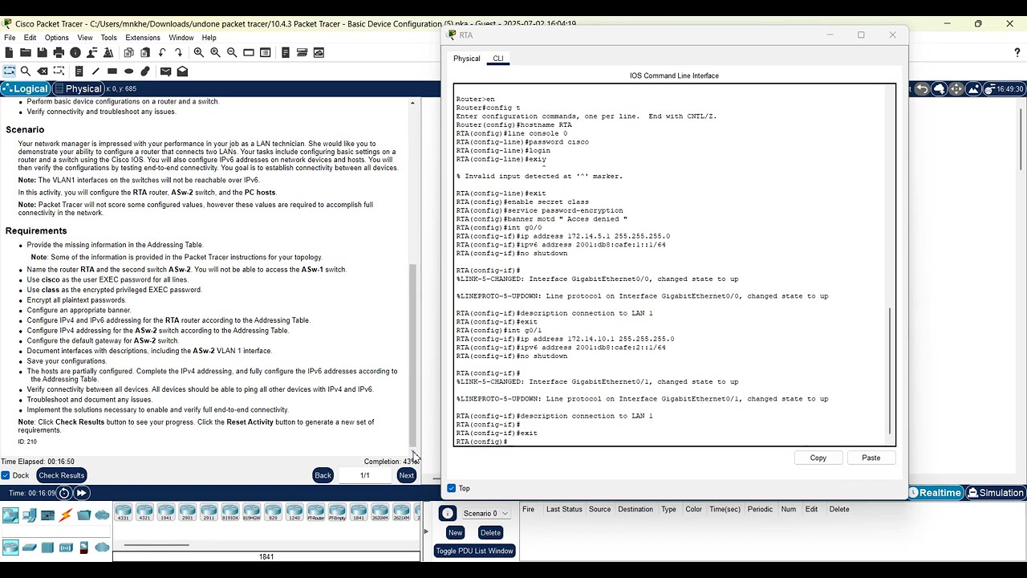Viewport: 1027px width, 578px height.
Task: Open the Scenario 0 dropdown
Action: tap(485, 514)
